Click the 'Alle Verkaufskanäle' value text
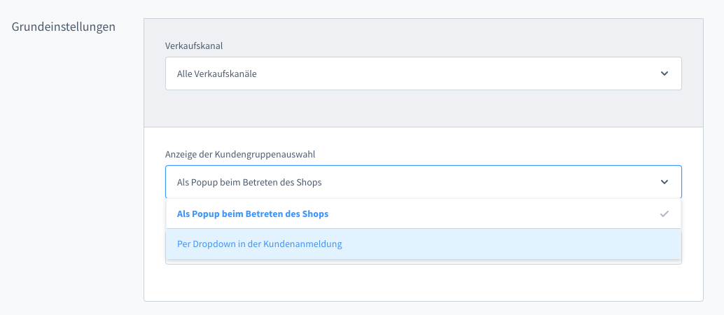 [x=216, y=73]
